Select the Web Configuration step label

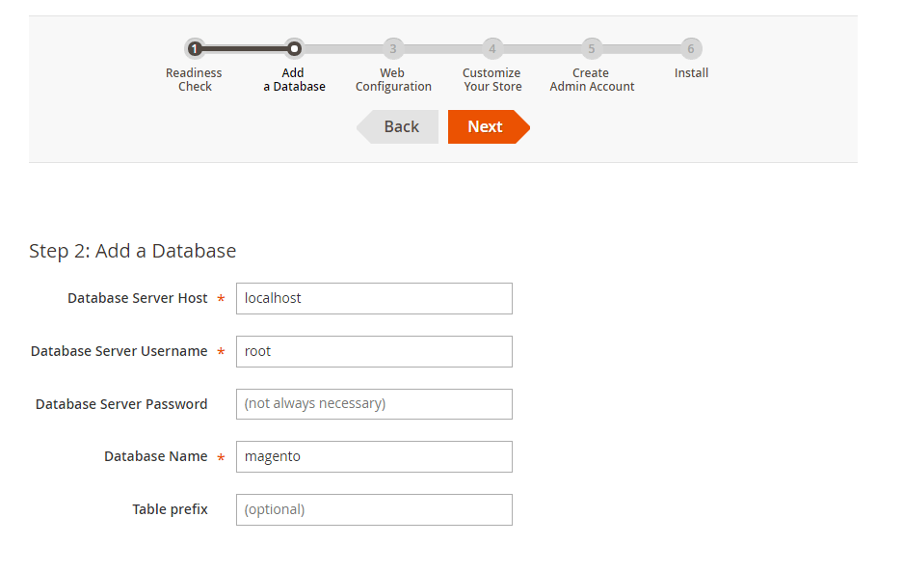pyautogui.click(x=393, y=80)
